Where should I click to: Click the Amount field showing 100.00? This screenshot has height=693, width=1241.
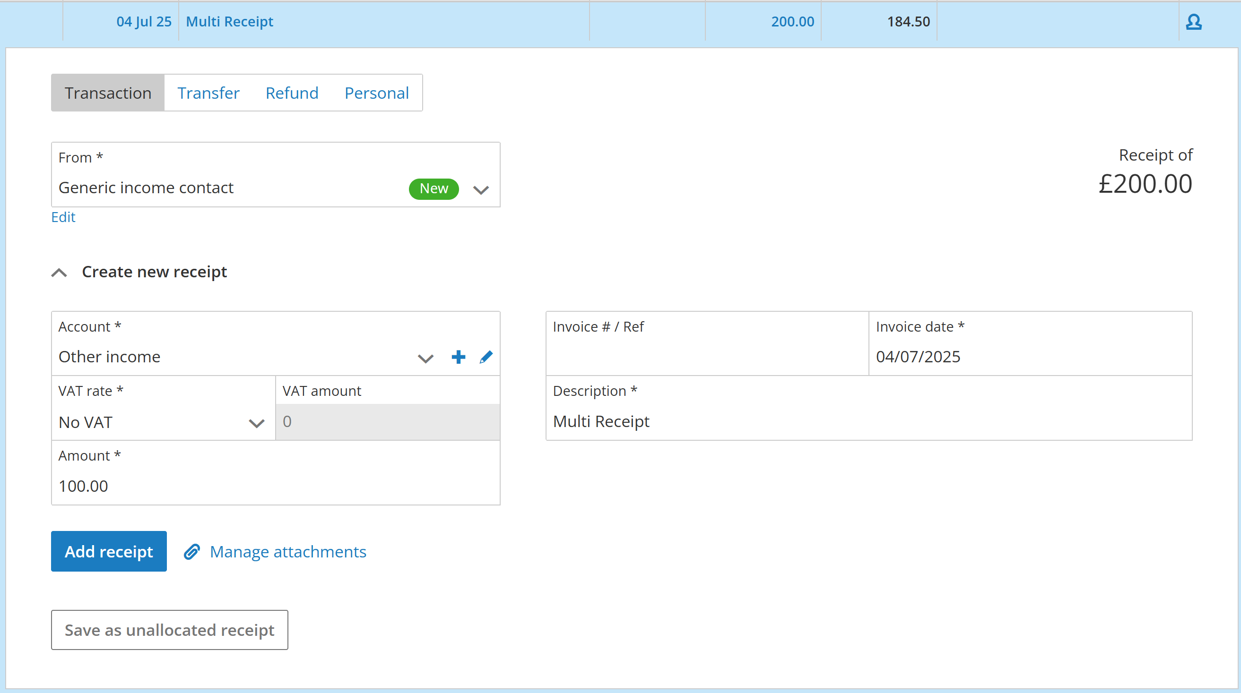275,486
